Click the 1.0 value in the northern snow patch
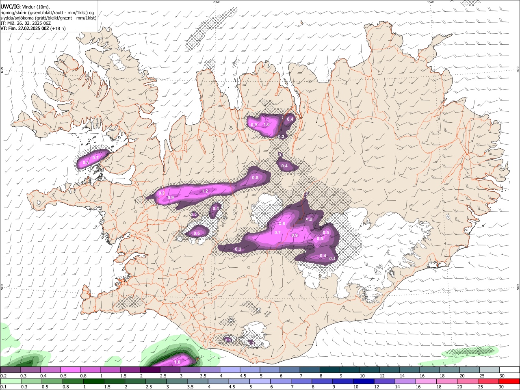 tap(267, 124)
